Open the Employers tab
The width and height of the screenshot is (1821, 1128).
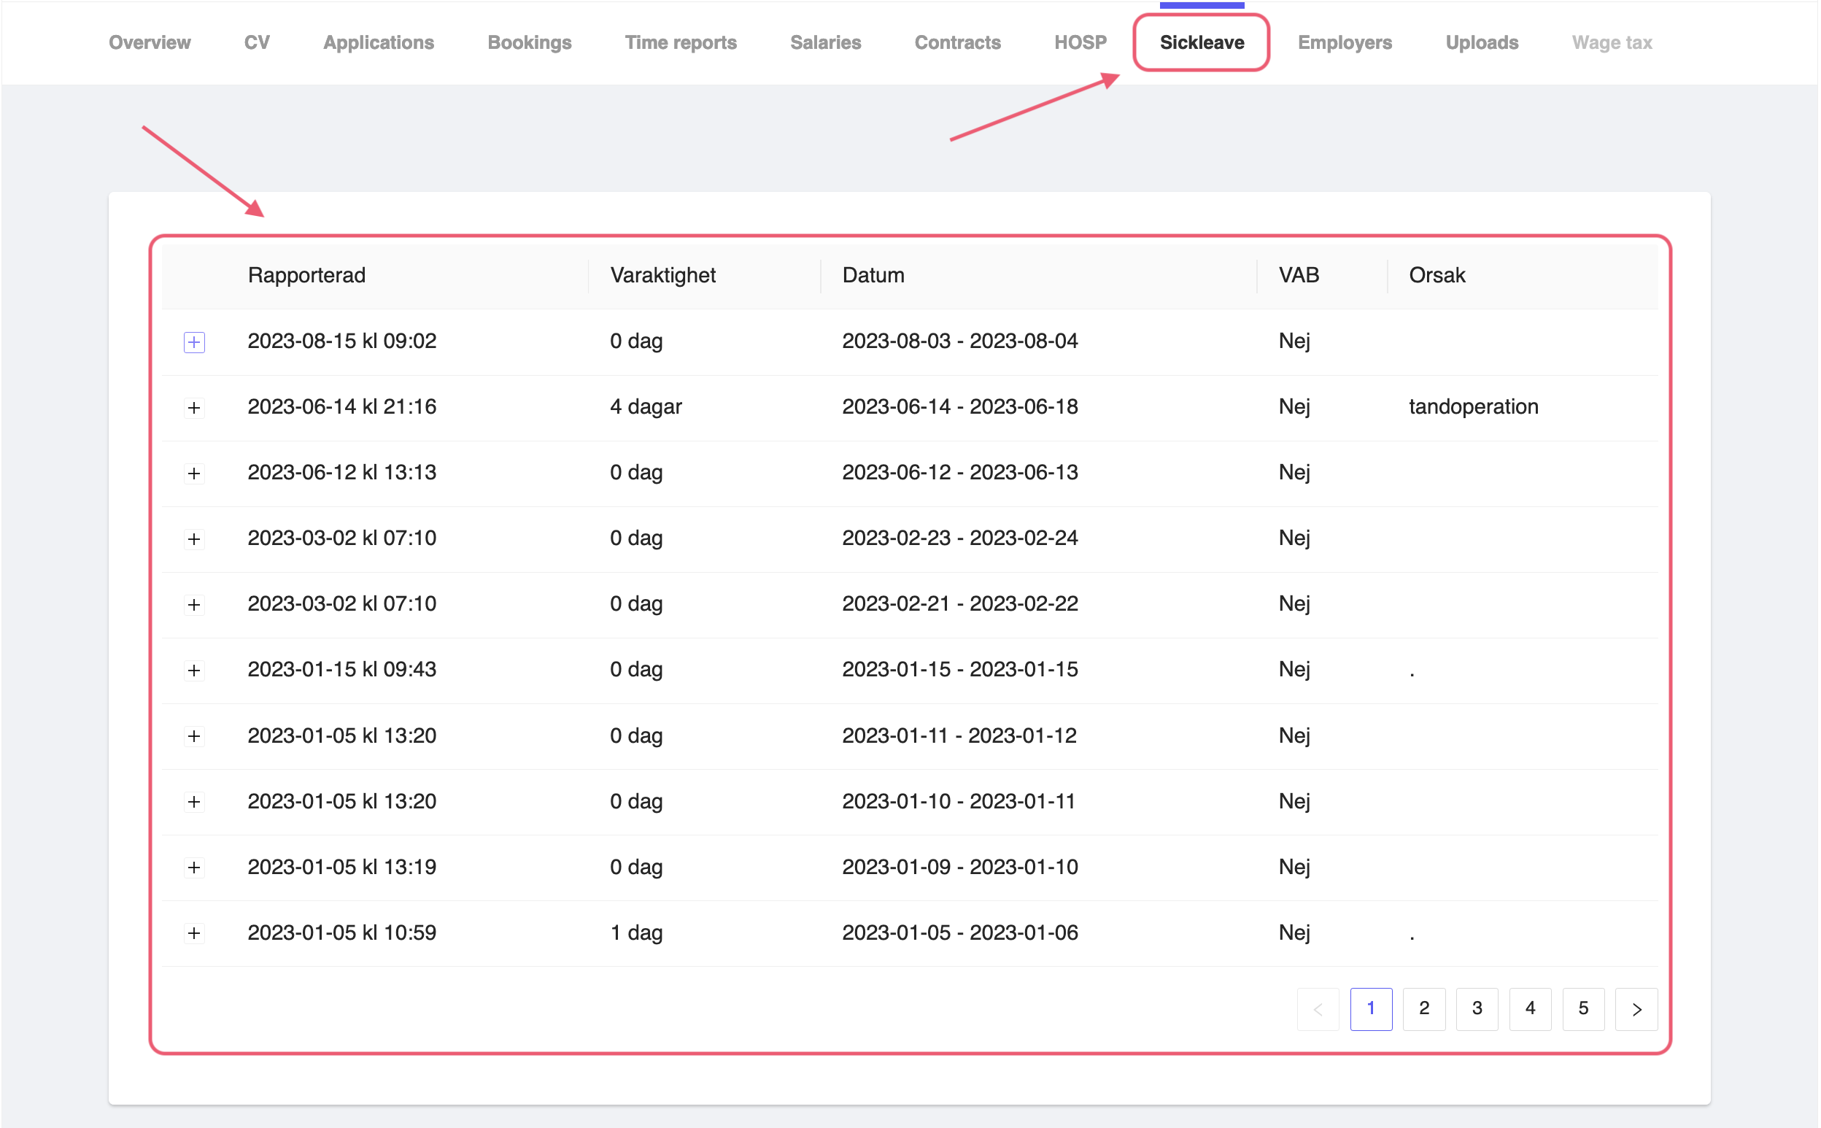point(1345,42)
